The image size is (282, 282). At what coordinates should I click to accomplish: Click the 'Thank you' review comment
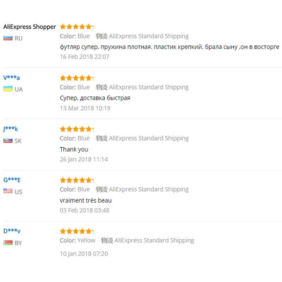click(x=74, y=149)
